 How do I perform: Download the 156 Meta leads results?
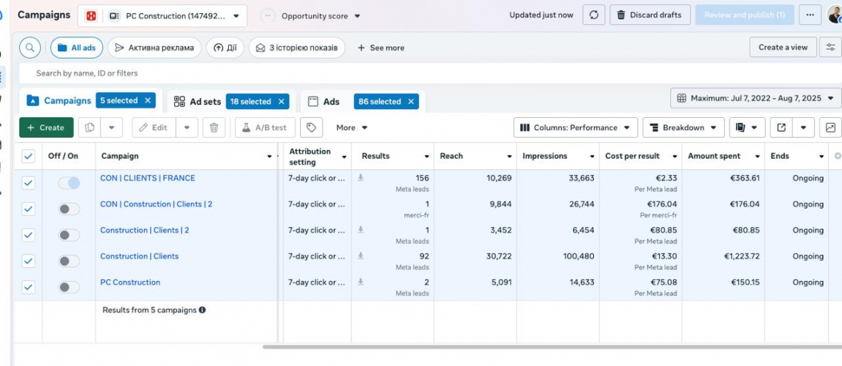click(361, 177)
